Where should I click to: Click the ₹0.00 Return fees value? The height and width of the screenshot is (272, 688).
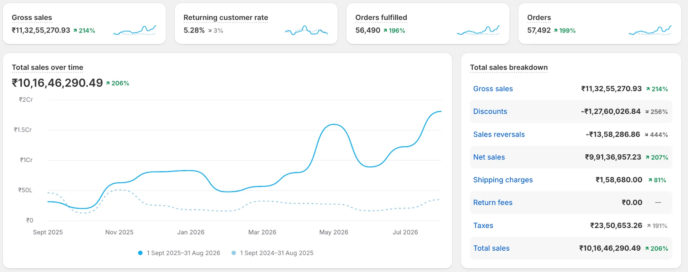[632, 203]
